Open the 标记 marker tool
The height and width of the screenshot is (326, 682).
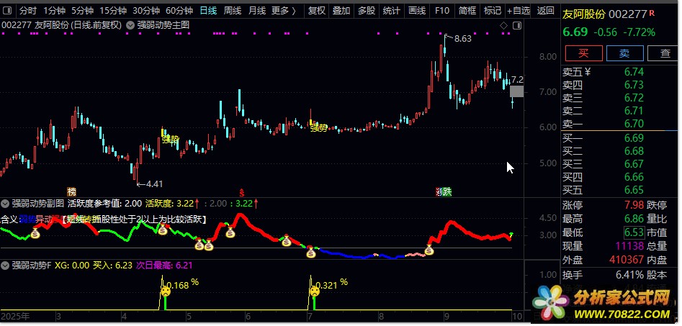[493, 10]
